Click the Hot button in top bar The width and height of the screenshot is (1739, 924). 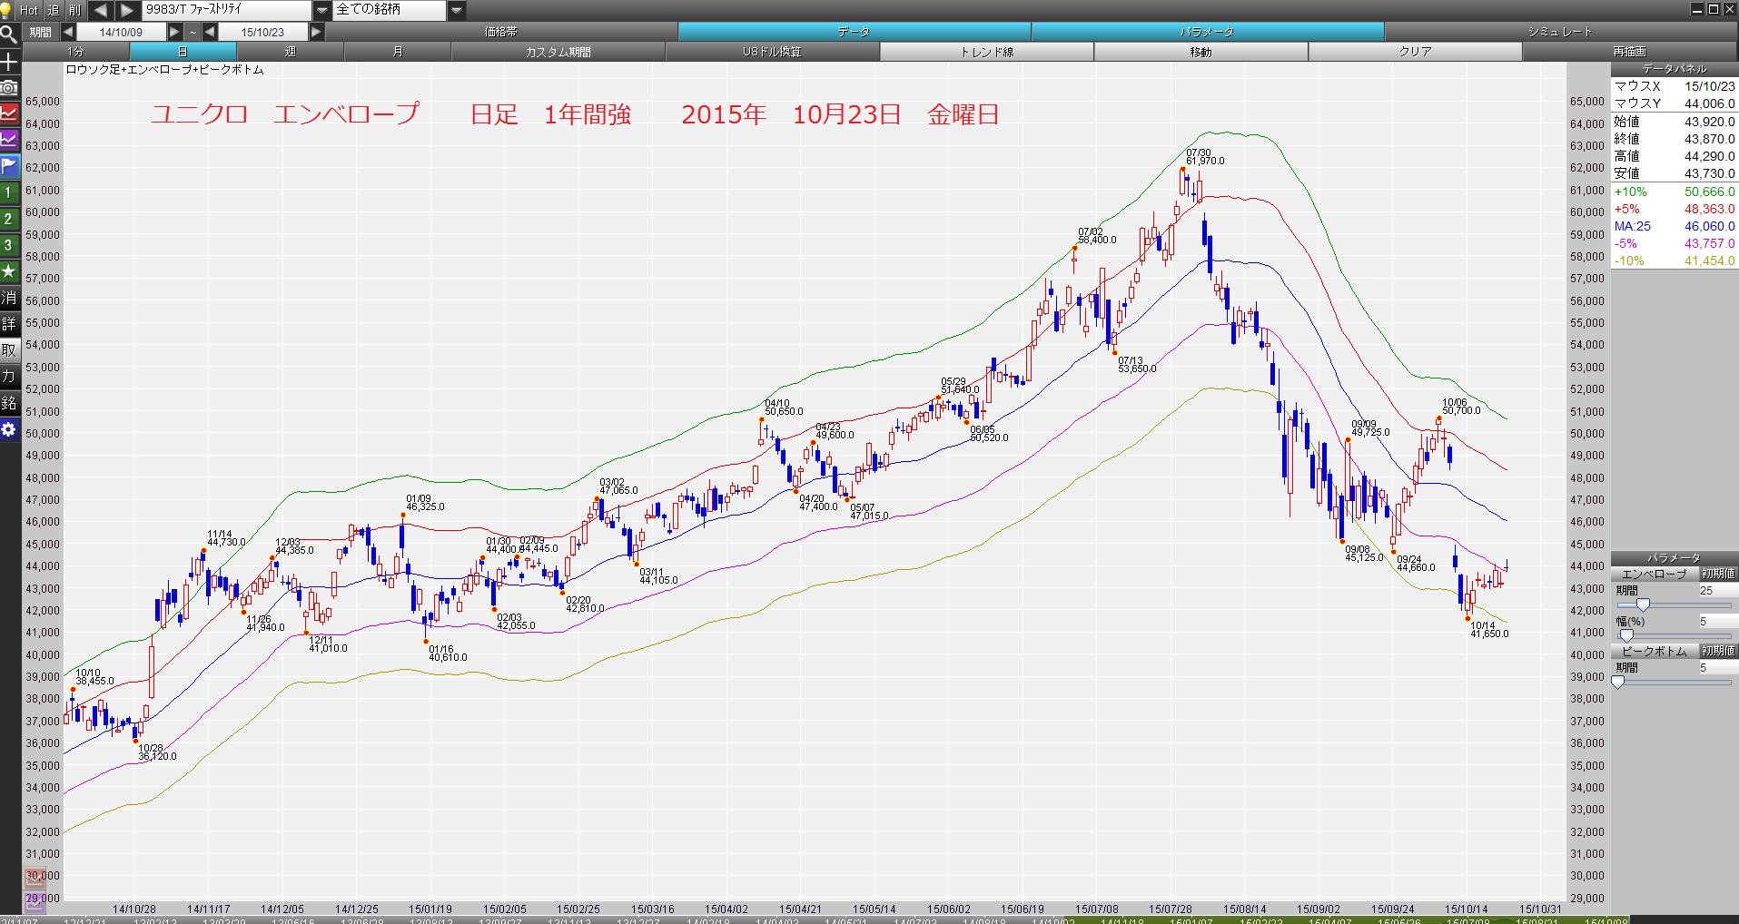pos(29,10)
